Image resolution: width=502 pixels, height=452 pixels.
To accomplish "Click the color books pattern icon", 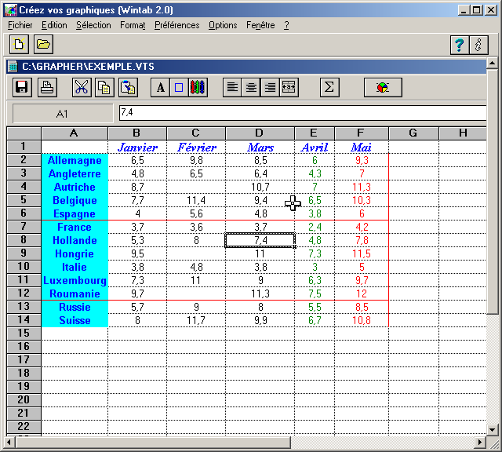I will click(198, 87).
